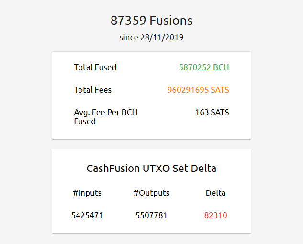Click the CashFusion UTXO Set Delta title
This screenshot has height=244, width=303.
click(151, 168)
